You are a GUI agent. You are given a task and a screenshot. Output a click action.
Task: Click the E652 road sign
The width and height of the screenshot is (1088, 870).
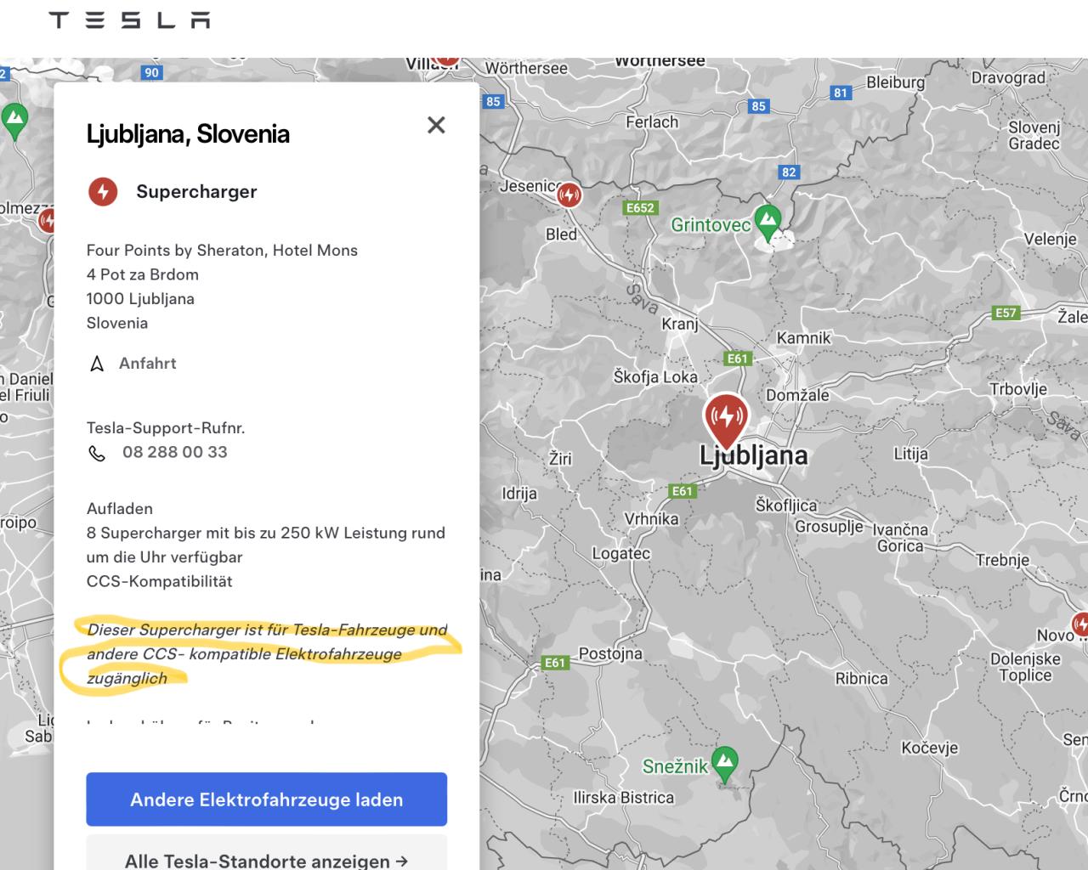640,207
